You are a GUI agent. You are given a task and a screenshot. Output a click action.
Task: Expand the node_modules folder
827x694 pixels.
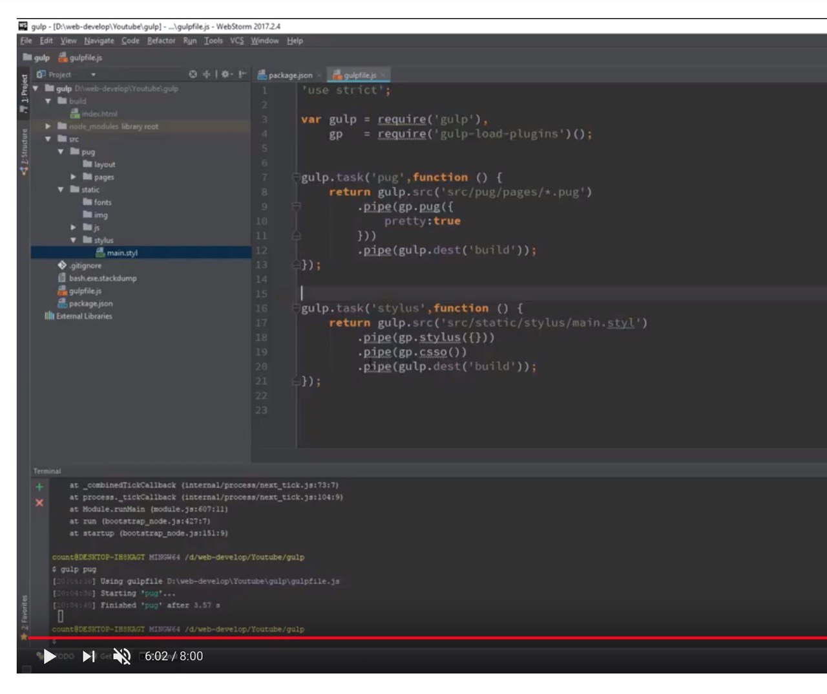click(48, 126)
